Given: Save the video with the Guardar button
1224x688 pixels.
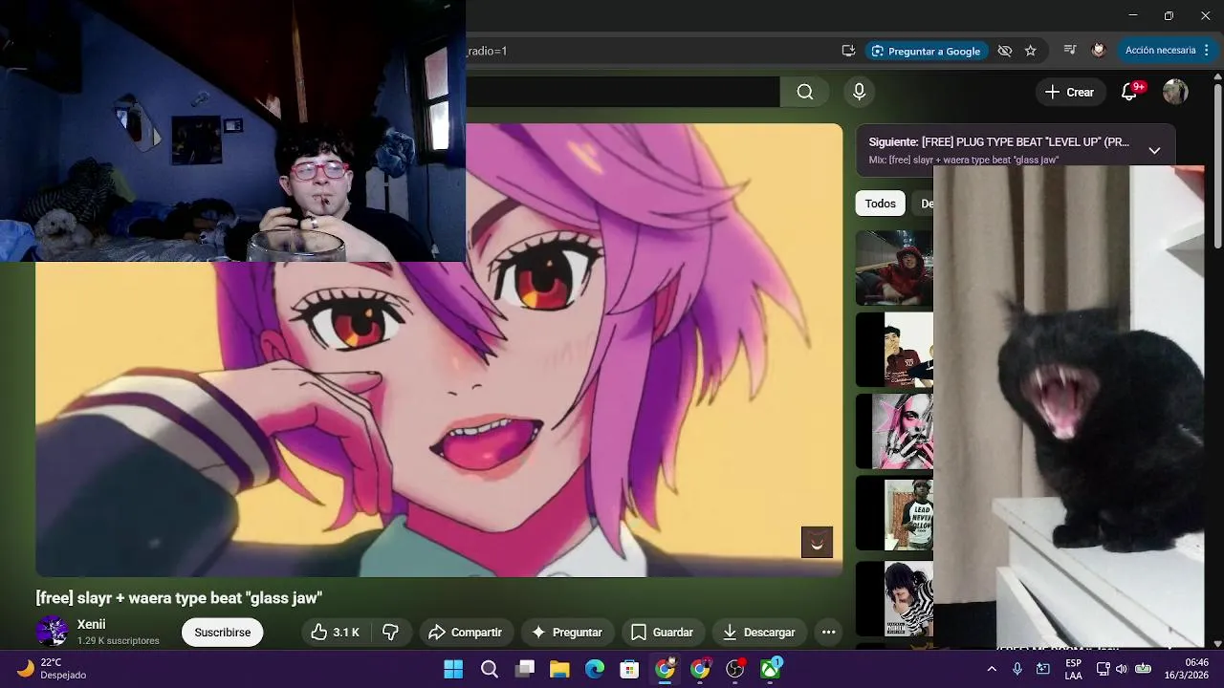Looking at the screenshot, I should (662, 633).
